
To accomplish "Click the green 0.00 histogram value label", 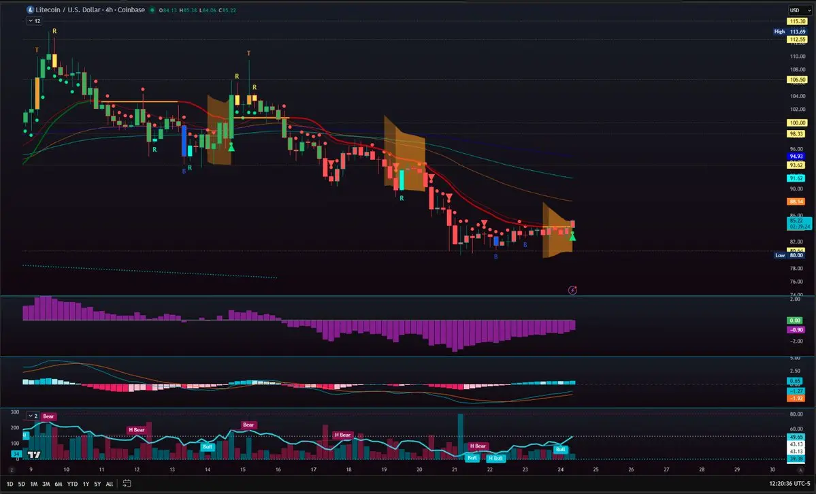I will tap(795, 320).
